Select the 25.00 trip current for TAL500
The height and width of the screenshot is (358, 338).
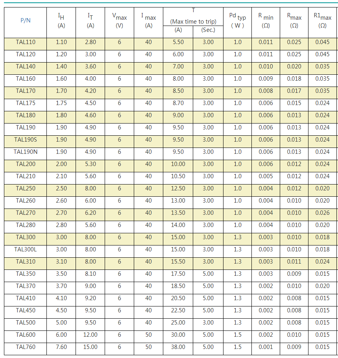[178, 323]
